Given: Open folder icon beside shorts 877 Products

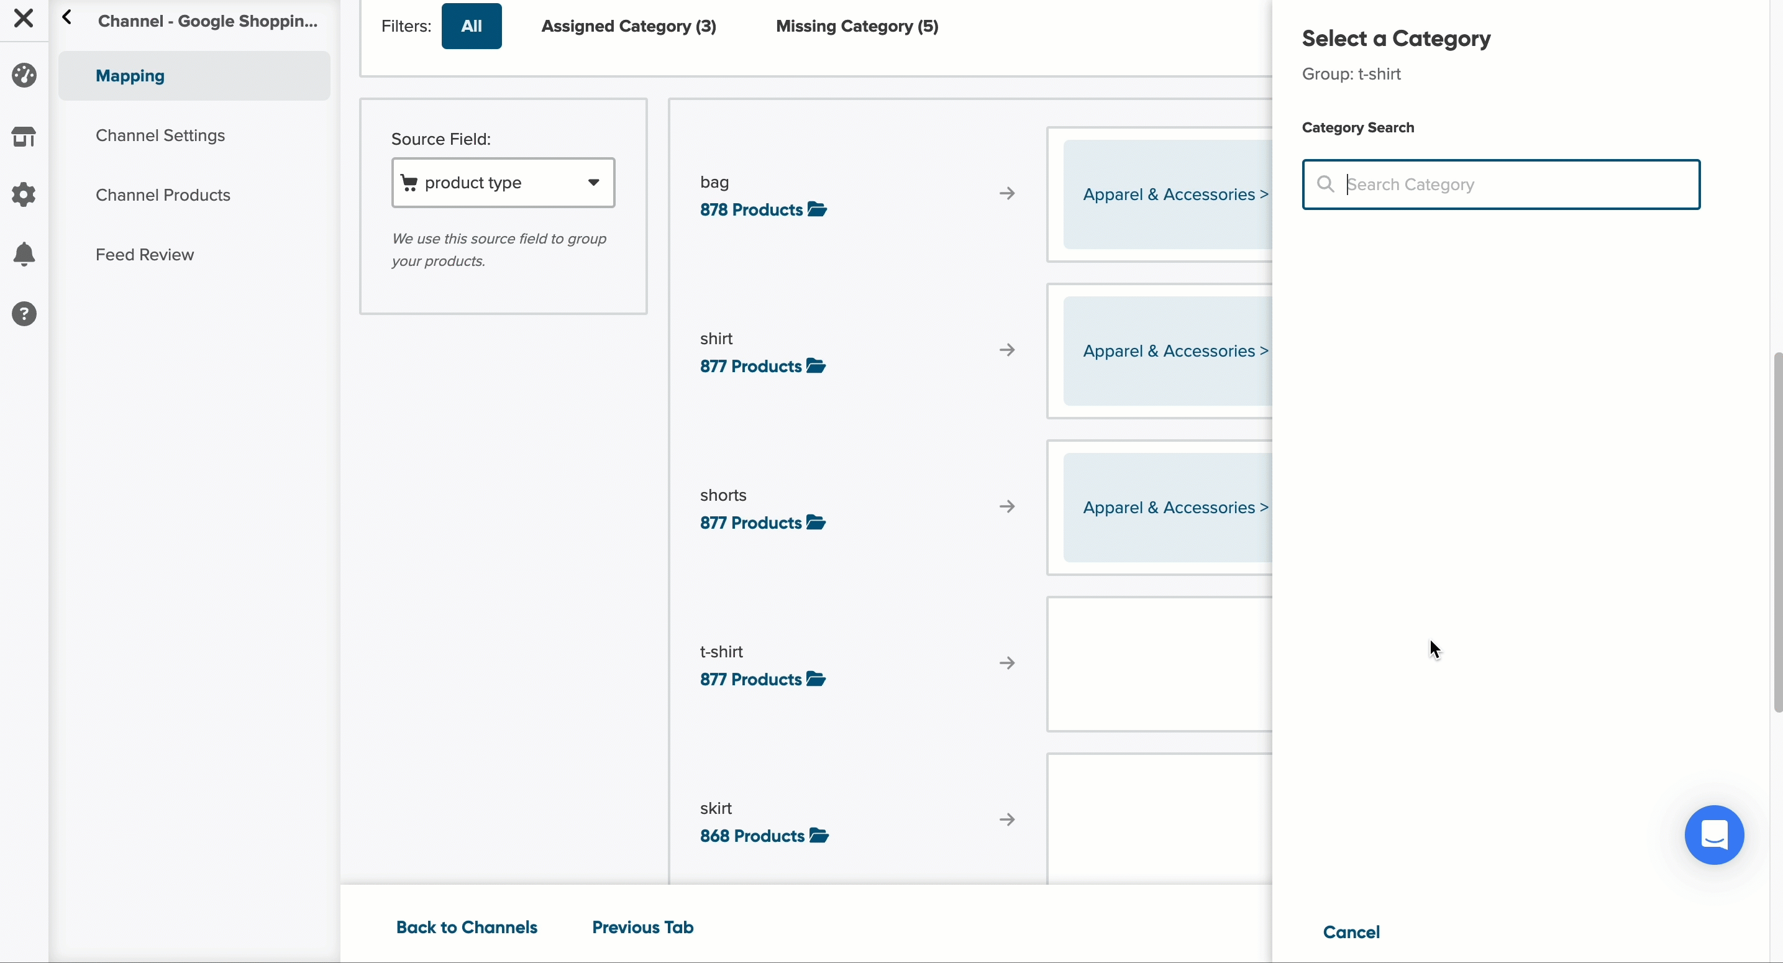Looking at the screenshot, I should [816, 522].
